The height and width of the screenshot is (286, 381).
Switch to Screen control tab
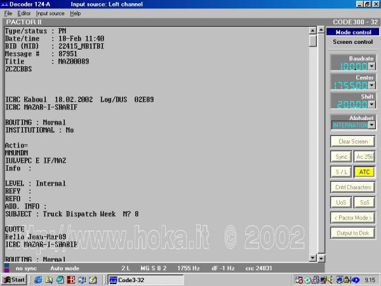352,42
